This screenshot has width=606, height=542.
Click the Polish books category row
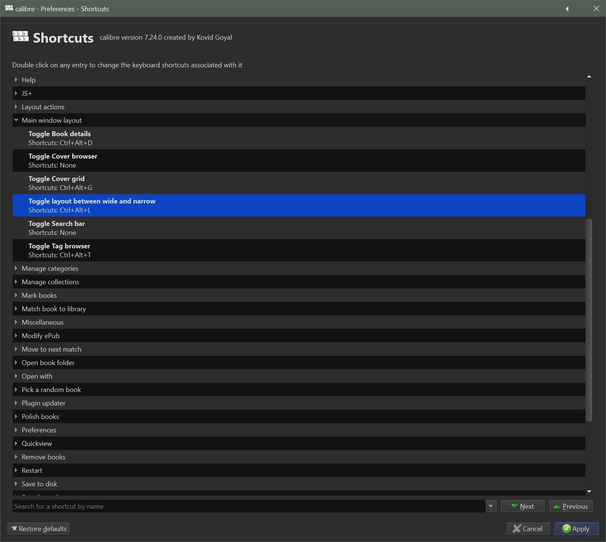(40, 416)
